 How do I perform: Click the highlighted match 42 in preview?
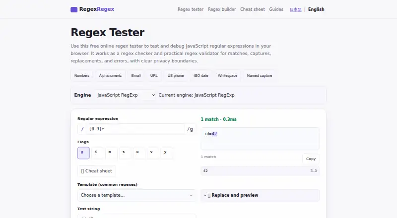[214, 134]
